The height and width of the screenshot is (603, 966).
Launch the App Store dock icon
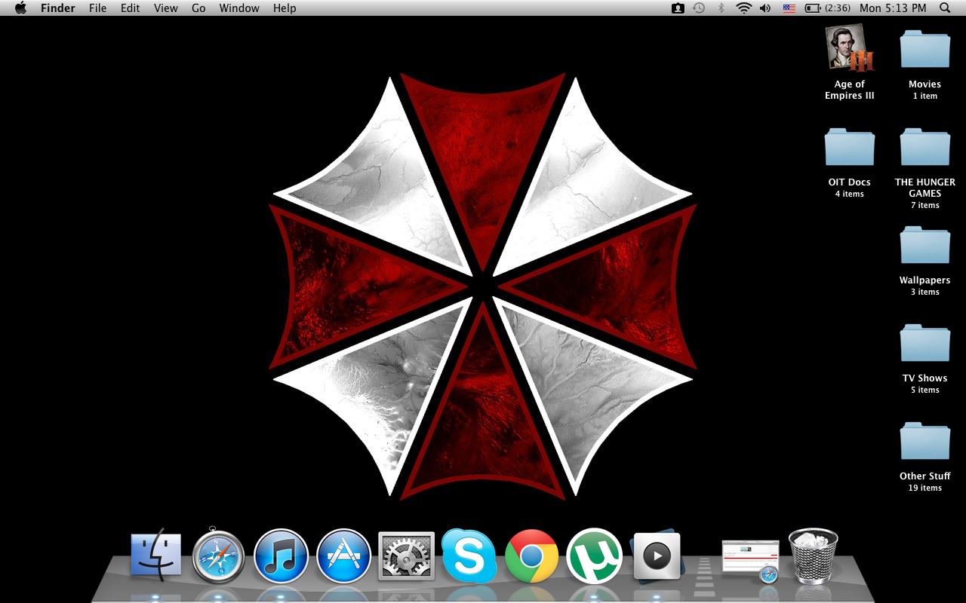344,556
